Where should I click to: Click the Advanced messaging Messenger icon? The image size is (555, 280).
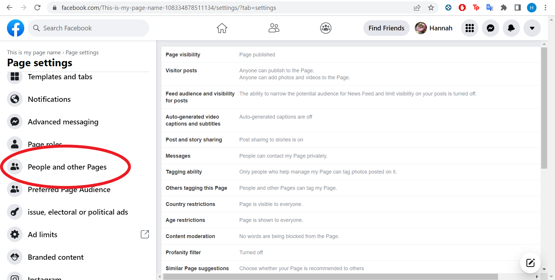pyautogui.click(x=15, y=122)
